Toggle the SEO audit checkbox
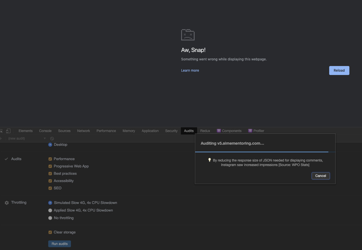 50,188
